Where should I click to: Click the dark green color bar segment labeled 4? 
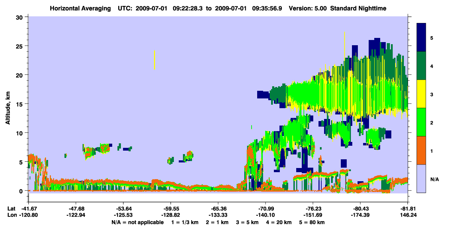[421, 66]
